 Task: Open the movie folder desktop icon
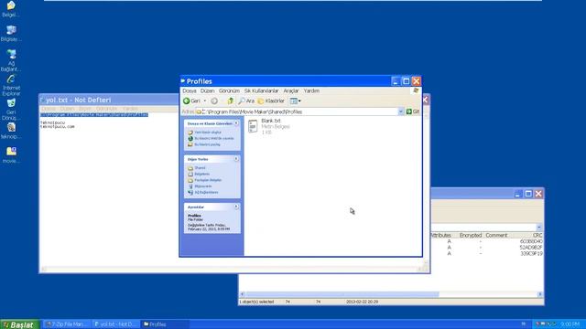pos(11,155)
